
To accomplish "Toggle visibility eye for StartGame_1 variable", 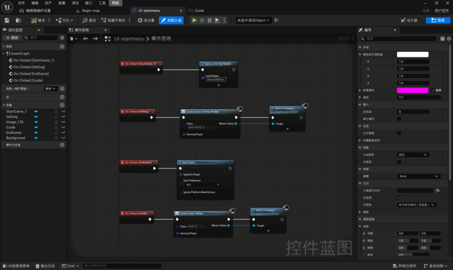I will pyautogui.click(x=63, y=111).
